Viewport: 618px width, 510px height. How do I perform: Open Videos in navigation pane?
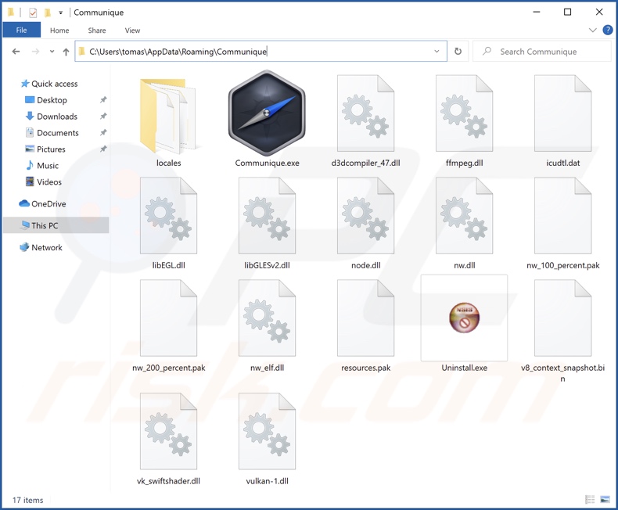43,181
